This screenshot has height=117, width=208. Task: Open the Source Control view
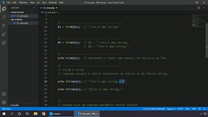coord(4,26)
